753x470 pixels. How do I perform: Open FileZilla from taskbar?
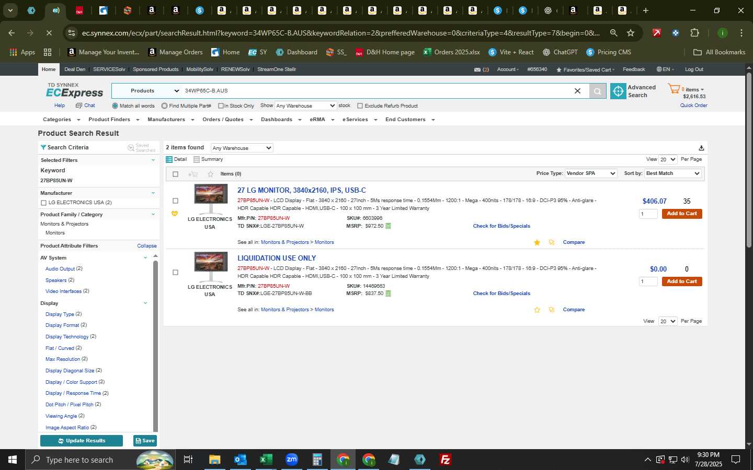click(446, 460)
